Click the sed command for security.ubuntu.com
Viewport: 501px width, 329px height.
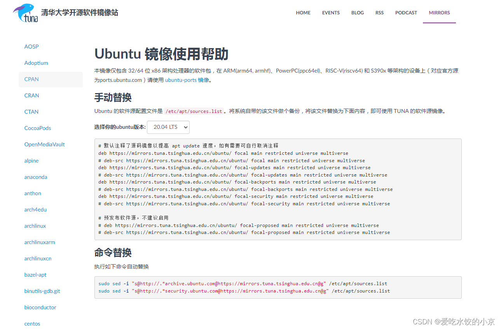pyautogui.click(x=244, y=291)
